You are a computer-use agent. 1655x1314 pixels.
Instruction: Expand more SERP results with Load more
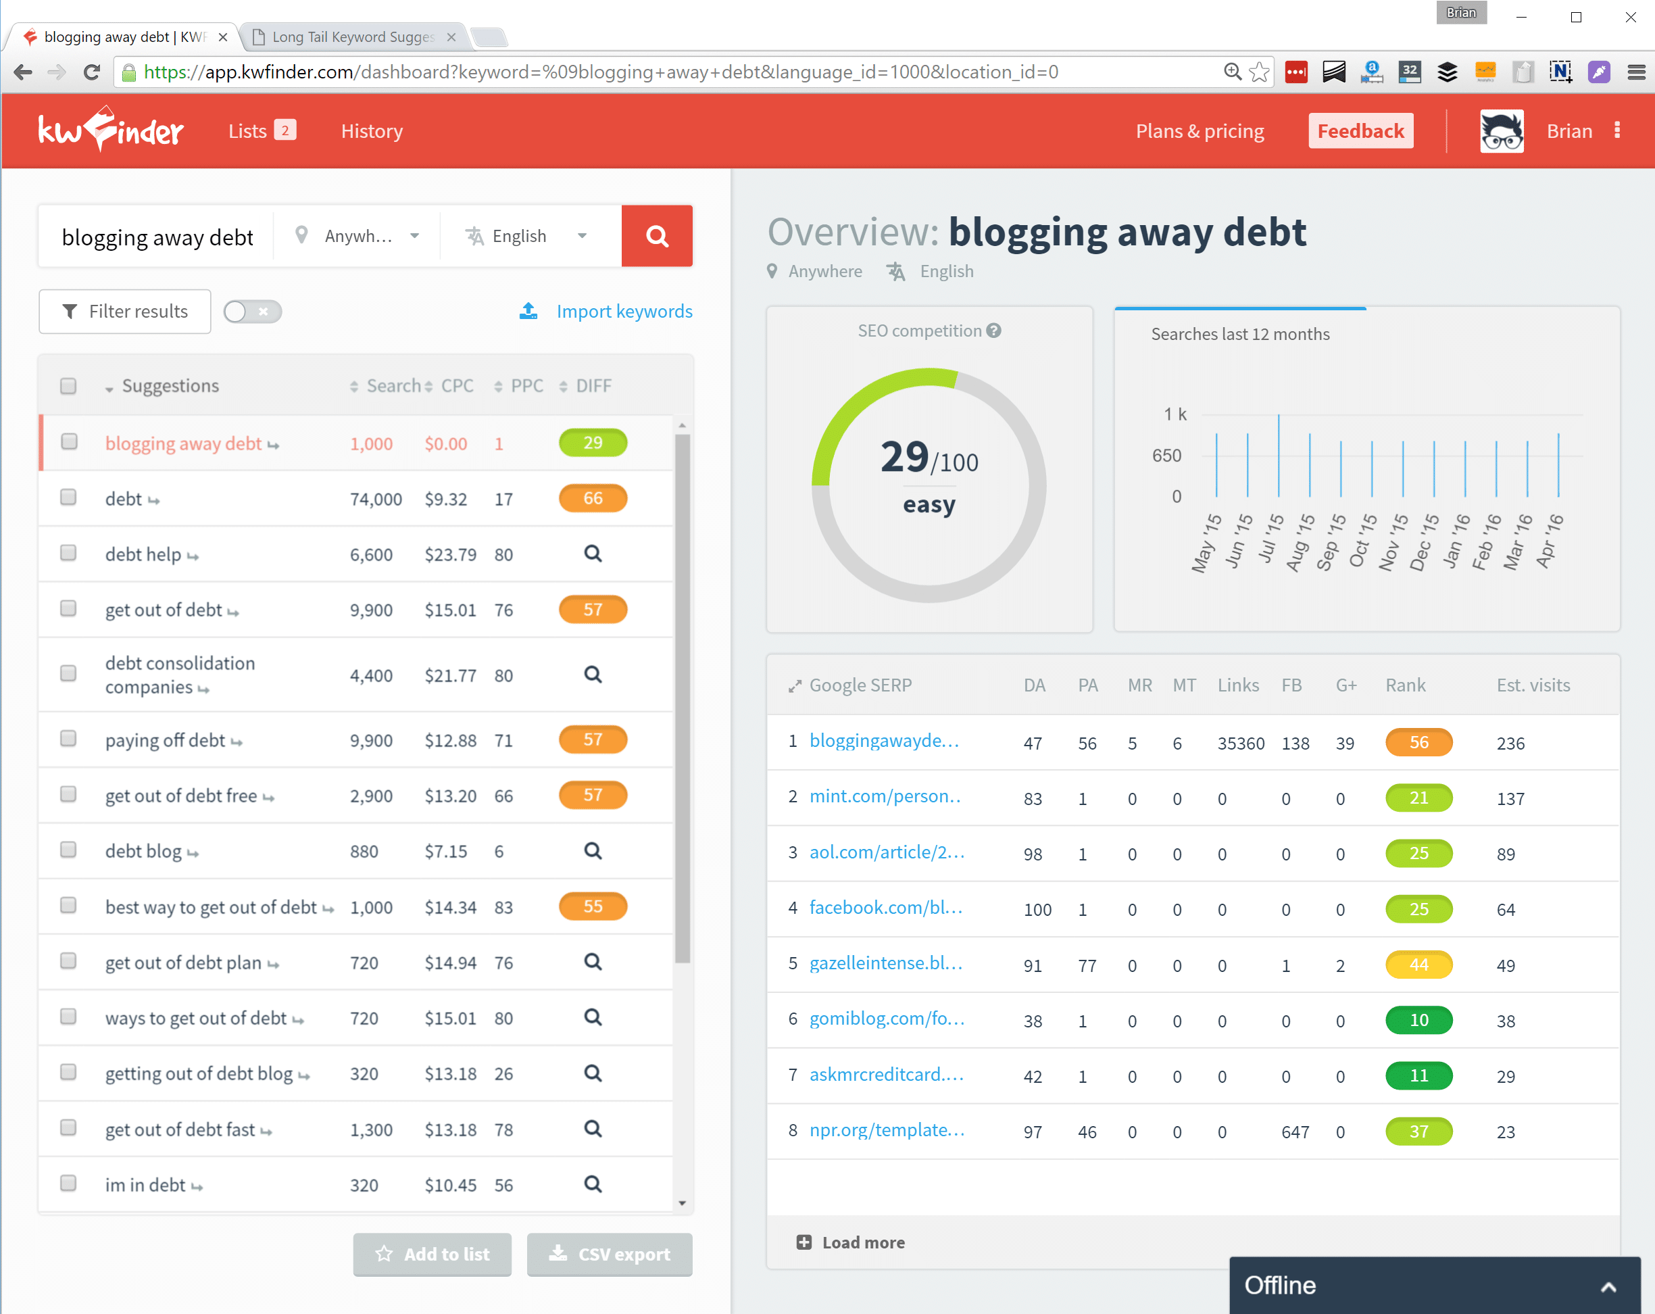(851, 1242)
